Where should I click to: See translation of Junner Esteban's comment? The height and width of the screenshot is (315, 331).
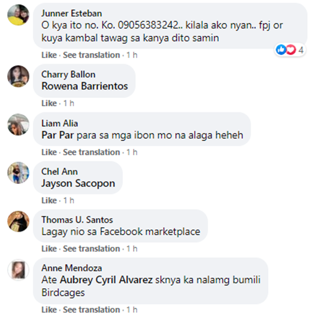(91, 55)
